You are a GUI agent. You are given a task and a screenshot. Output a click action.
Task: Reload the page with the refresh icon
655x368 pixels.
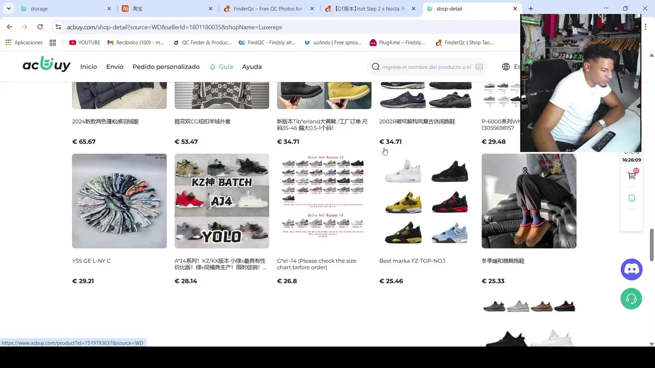coord(40,27)
